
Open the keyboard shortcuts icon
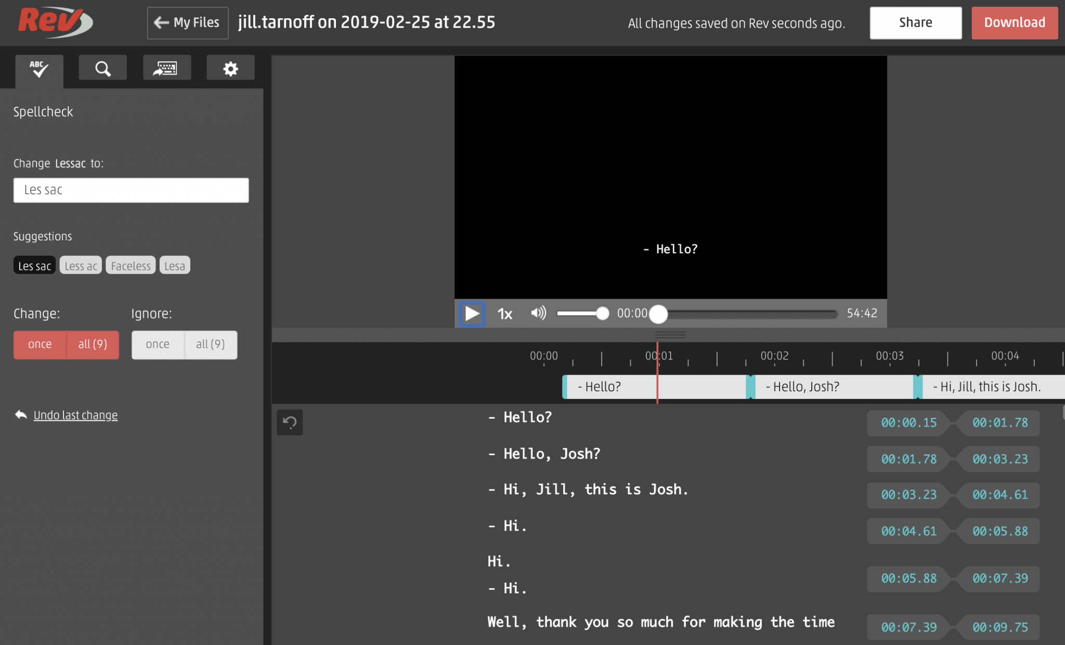coord(166,67)
